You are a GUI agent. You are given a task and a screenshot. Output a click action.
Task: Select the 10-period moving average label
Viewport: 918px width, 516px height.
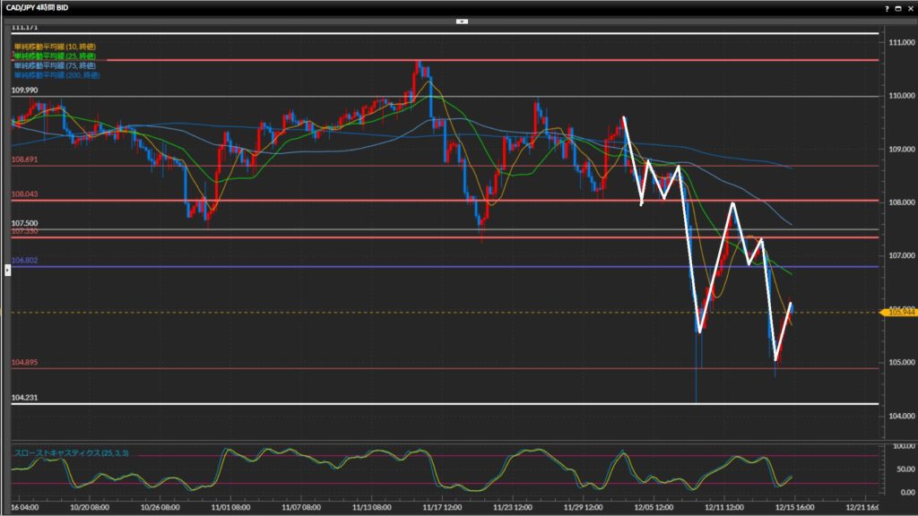(53, 46)
